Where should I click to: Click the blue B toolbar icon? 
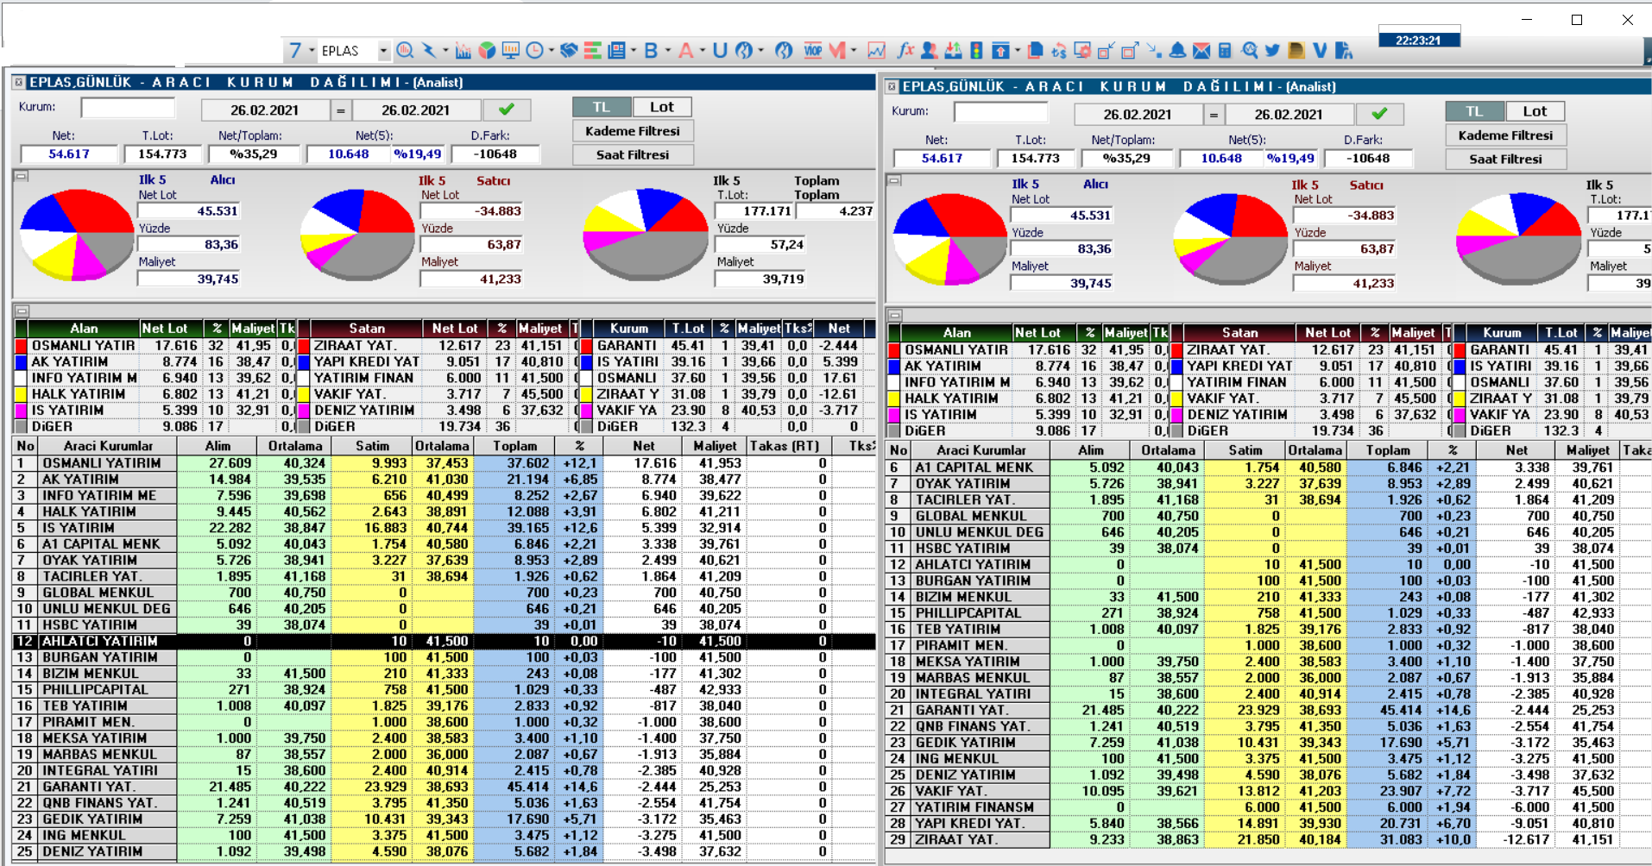(651, 51)
